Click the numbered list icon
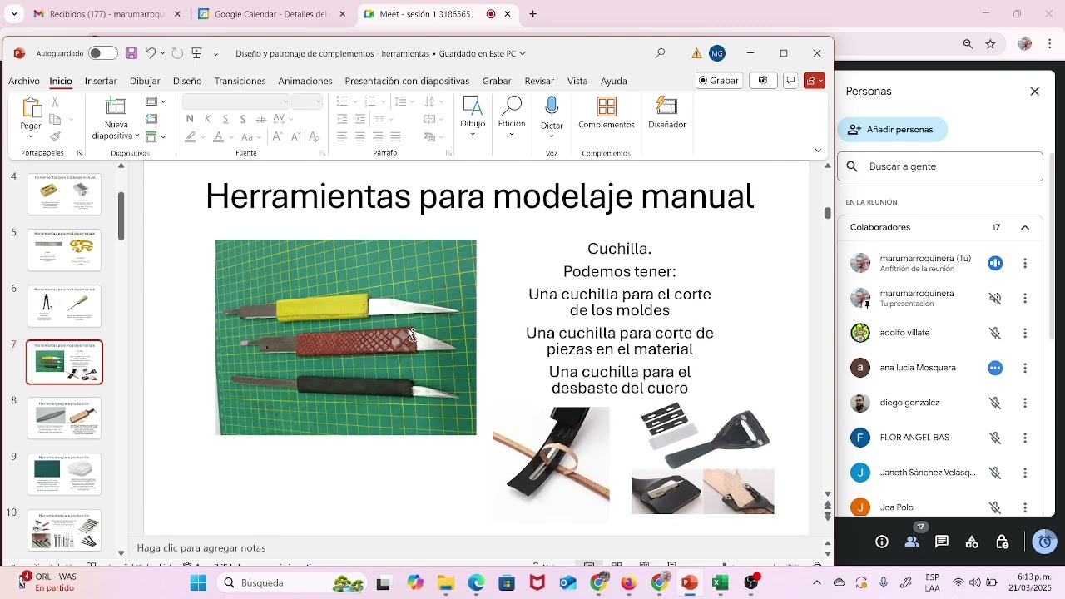Screen dimensions: 1065x599 pos(370,101)
